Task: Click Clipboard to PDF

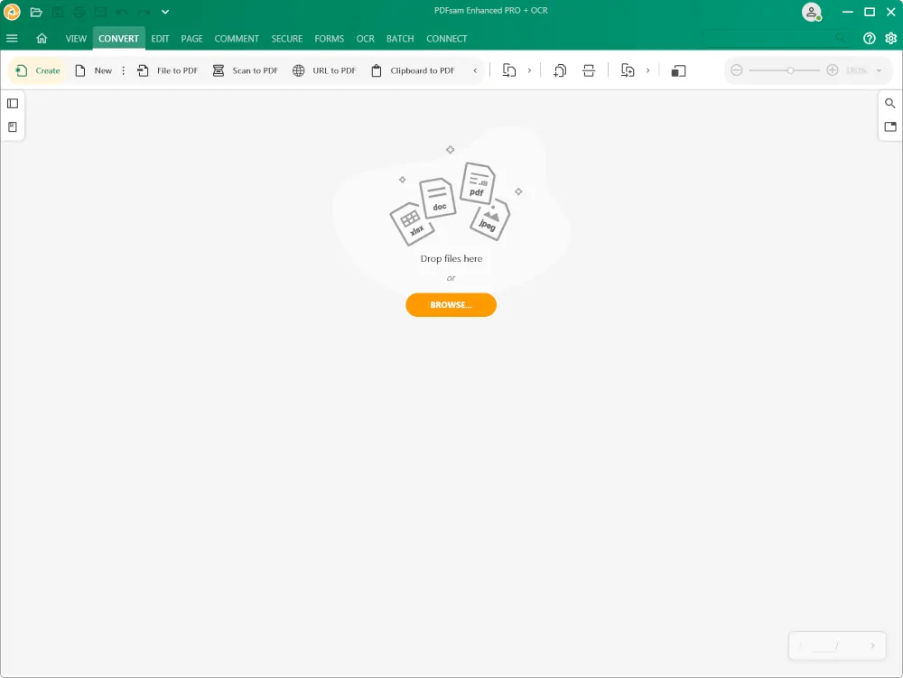Action: point(413,70)
